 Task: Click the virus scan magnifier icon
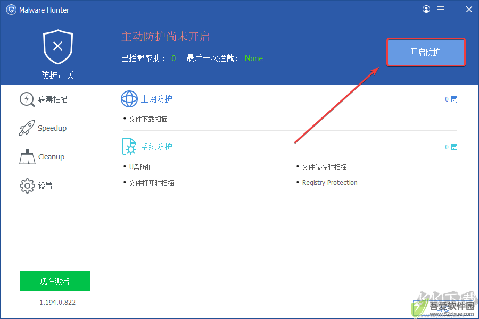pyautogui.click(x=27, y=99)
